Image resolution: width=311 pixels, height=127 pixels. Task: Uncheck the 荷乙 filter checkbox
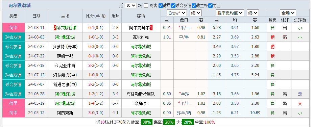(x=211, y=5)
